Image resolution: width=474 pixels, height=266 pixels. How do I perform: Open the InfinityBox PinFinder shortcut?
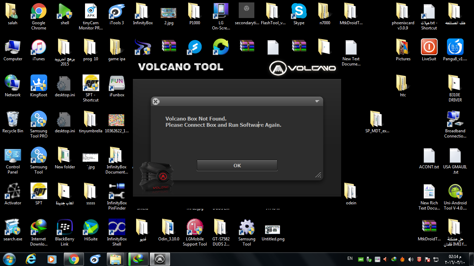pyautogui.click(x=117, y=196)
